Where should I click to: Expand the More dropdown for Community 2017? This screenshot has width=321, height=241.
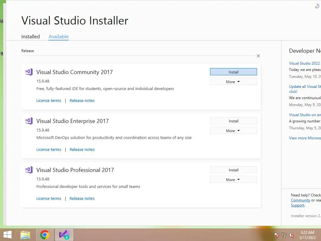(233, 82)
